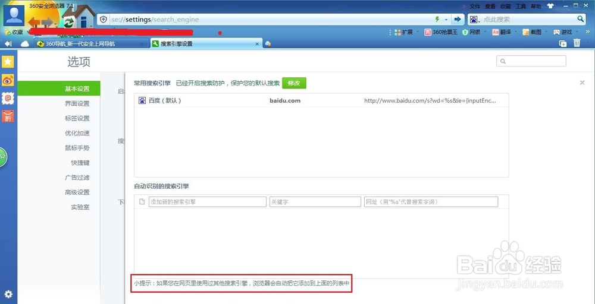Select the 百度（默认）search engine row
The width and height of the screenshot is (595, 304).
click(321, 101)
